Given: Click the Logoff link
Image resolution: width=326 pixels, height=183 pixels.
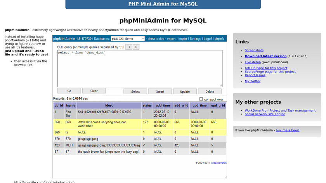Looking at the screenshot, I should click(208, 39).
